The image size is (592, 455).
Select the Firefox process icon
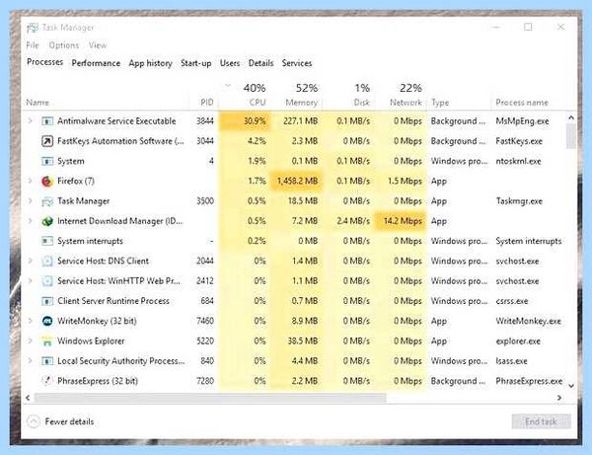(x=47, y=182)
